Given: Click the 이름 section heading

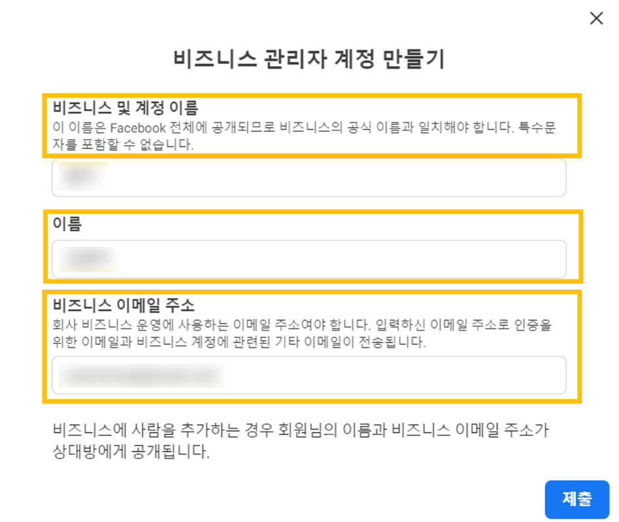Looking at the screenshot, I should (x=63, y=226).
